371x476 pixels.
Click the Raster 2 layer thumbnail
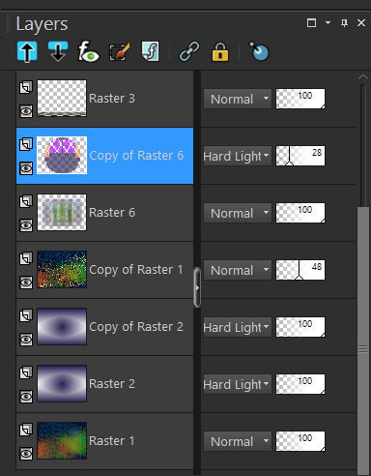[62, 384]
